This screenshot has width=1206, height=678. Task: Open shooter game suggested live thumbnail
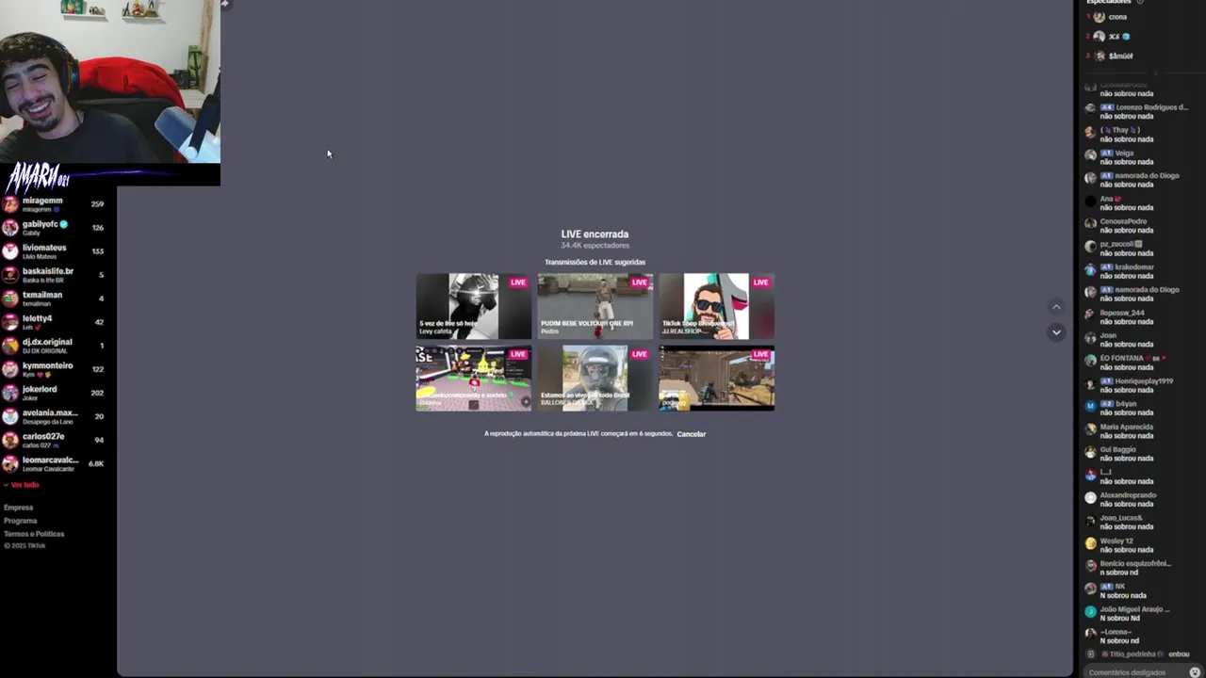(x=716, y=378)
